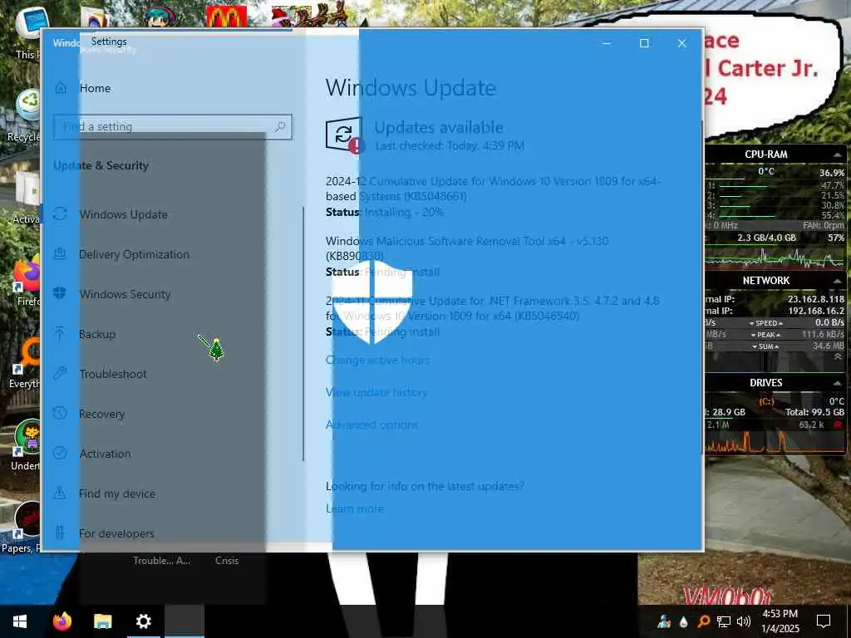Select Troubleshoot in the sidebar
The width and height of the screenshot is (851, 638).
pyautogui.click(x=113, y=374)
